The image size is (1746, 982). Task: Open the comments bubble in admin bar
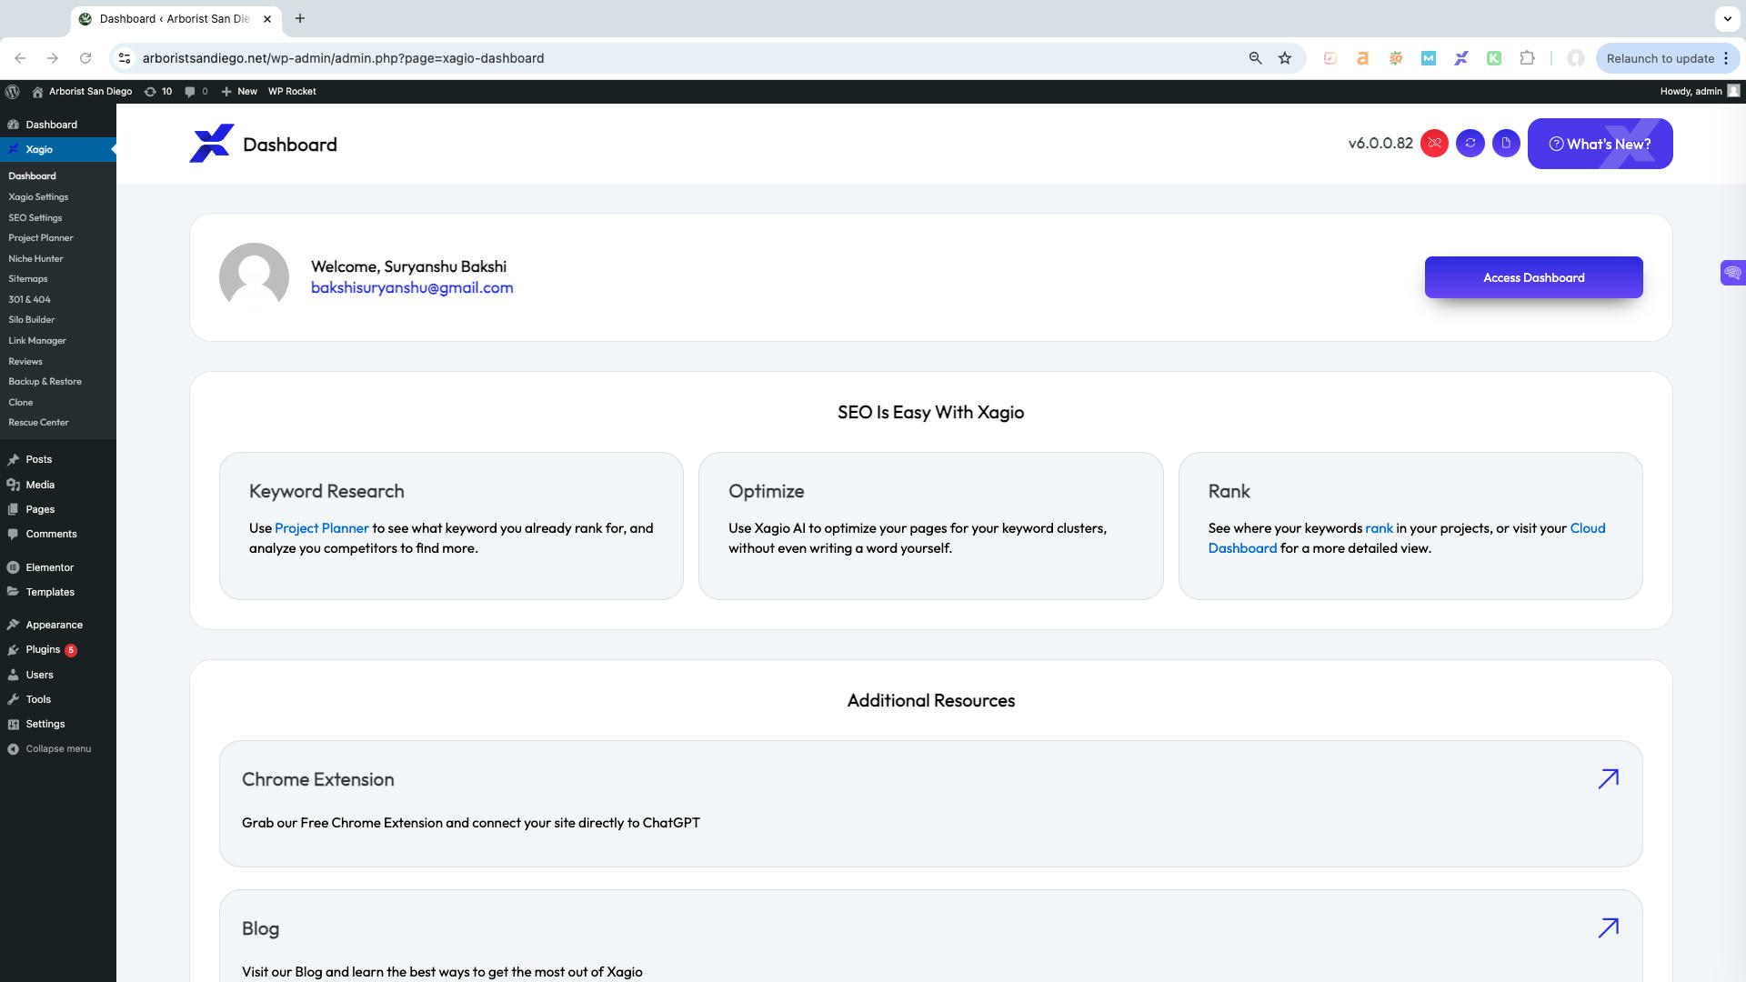coord(196,91)
